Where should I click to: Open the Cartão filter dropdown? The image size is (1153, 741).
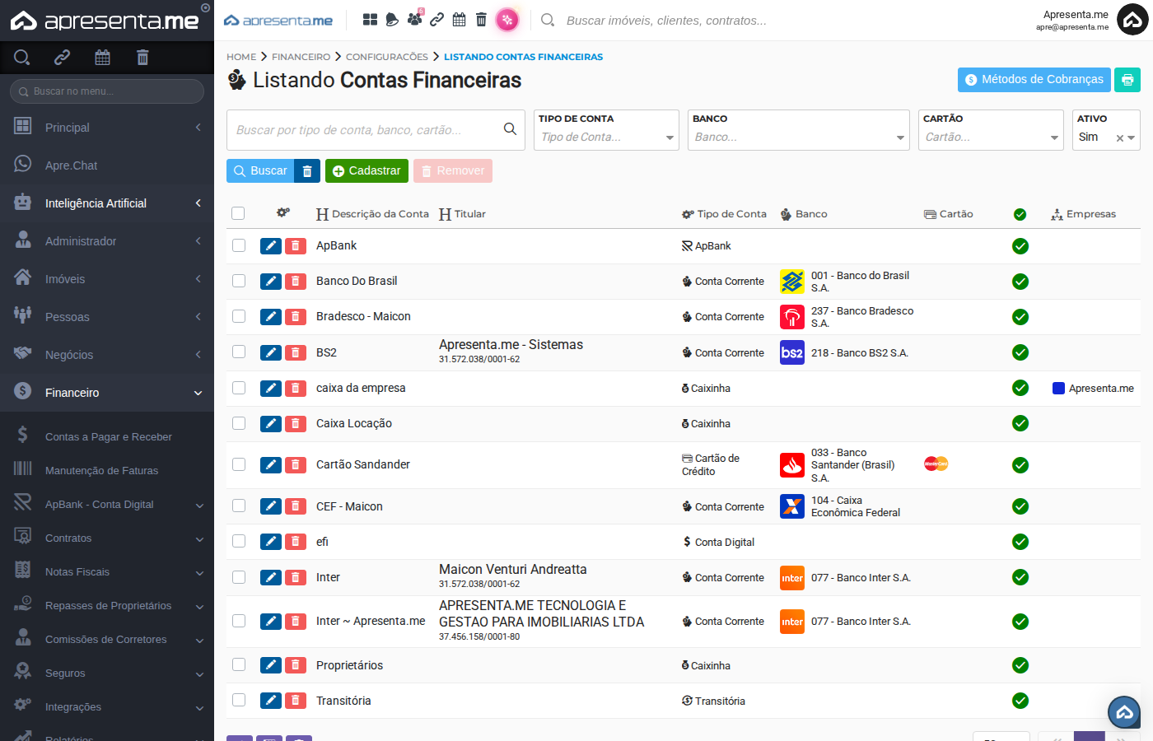(991, 130)
